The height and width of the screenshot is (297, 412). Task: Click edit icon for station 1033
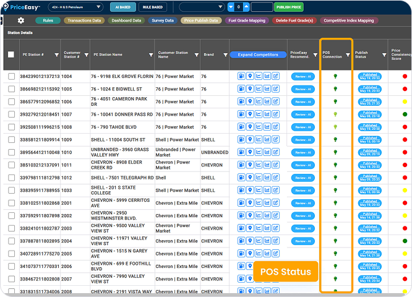click(275, 191)
